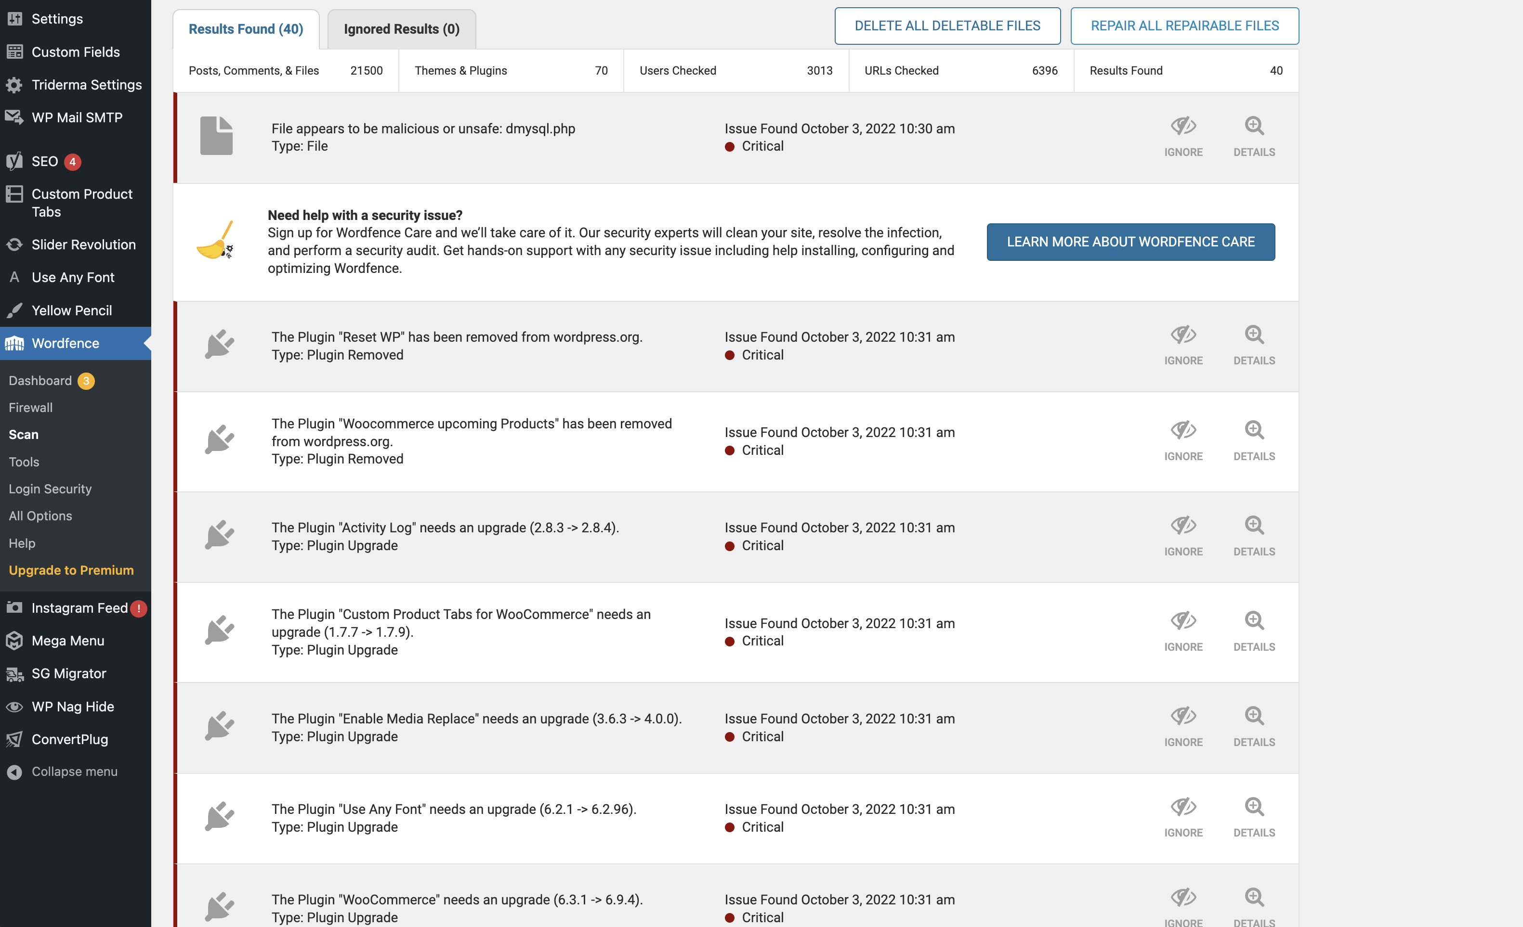Click the plug icon beside Activity Log result

(x=220, y=535)
